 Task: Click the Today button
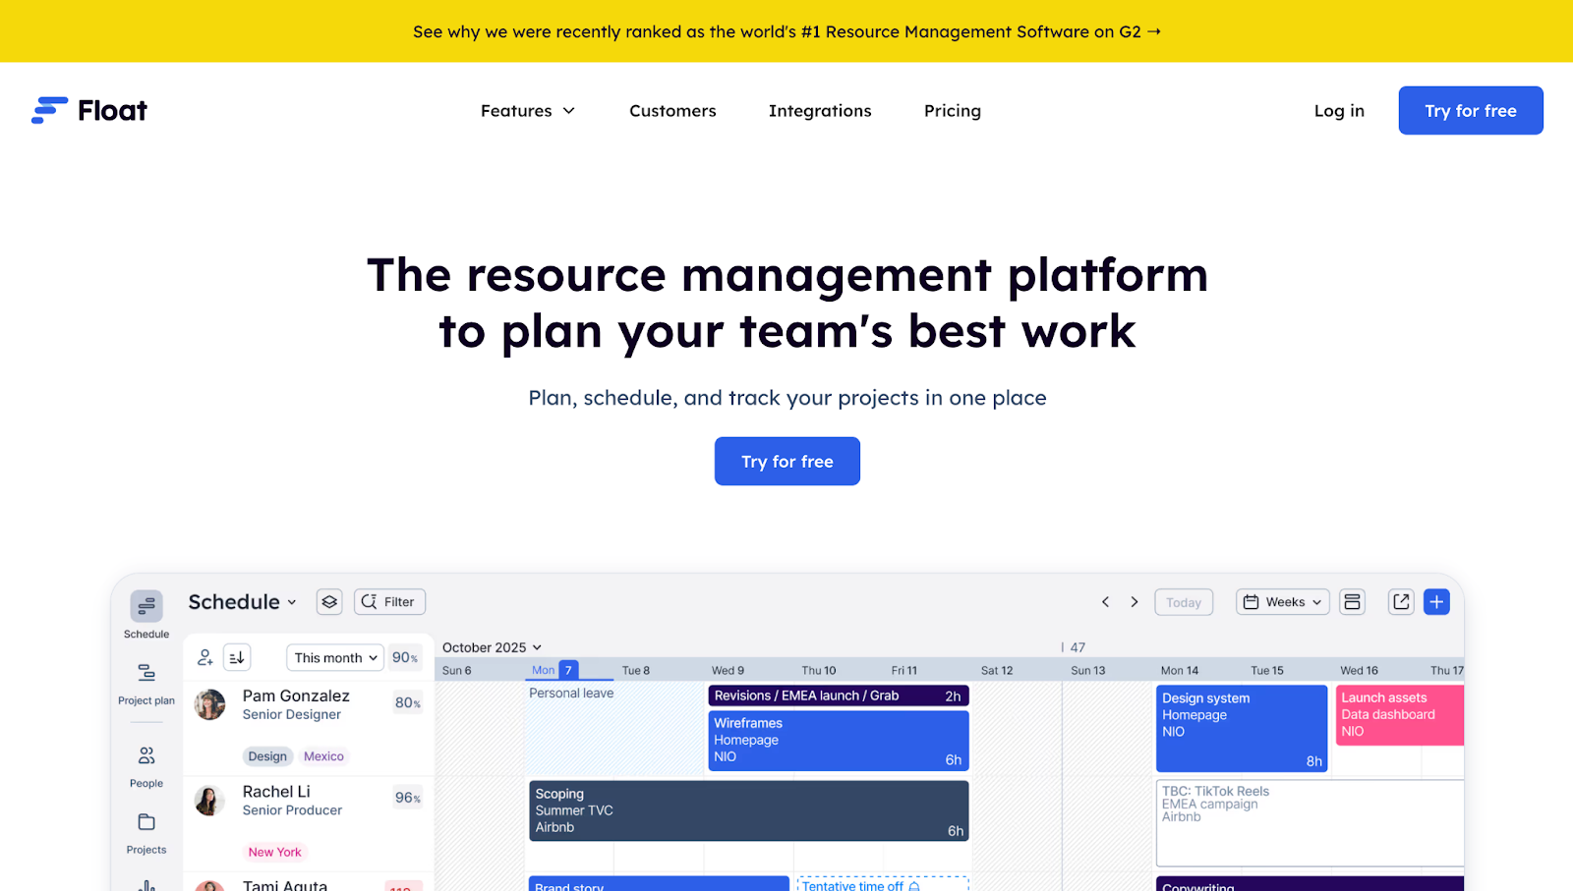[1184, 602]
